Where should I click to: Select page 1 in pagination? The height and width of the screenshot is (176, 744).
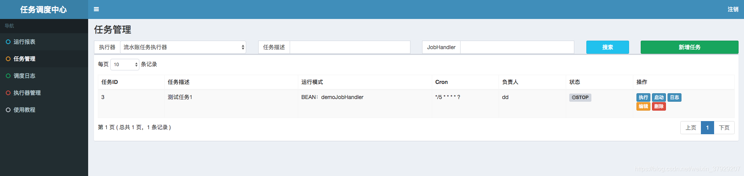[x=707, y=128]
